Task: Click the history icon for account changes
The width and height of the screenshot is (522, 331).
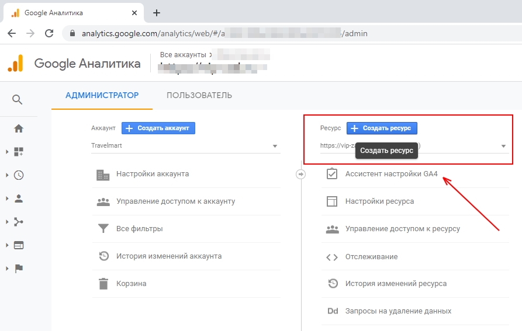Action: (x=104, y=256)
